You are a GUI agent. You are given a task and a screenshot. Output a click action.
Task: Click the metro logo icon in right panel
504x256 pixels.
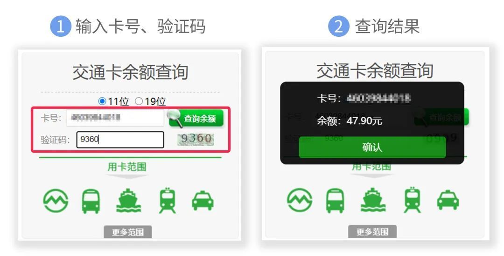(x=299, y=200)
